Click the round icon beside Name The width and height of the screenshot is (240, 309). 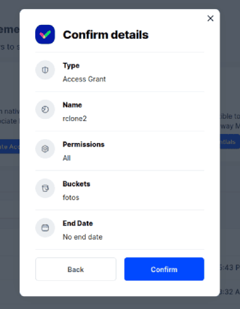tap(45, 109)
